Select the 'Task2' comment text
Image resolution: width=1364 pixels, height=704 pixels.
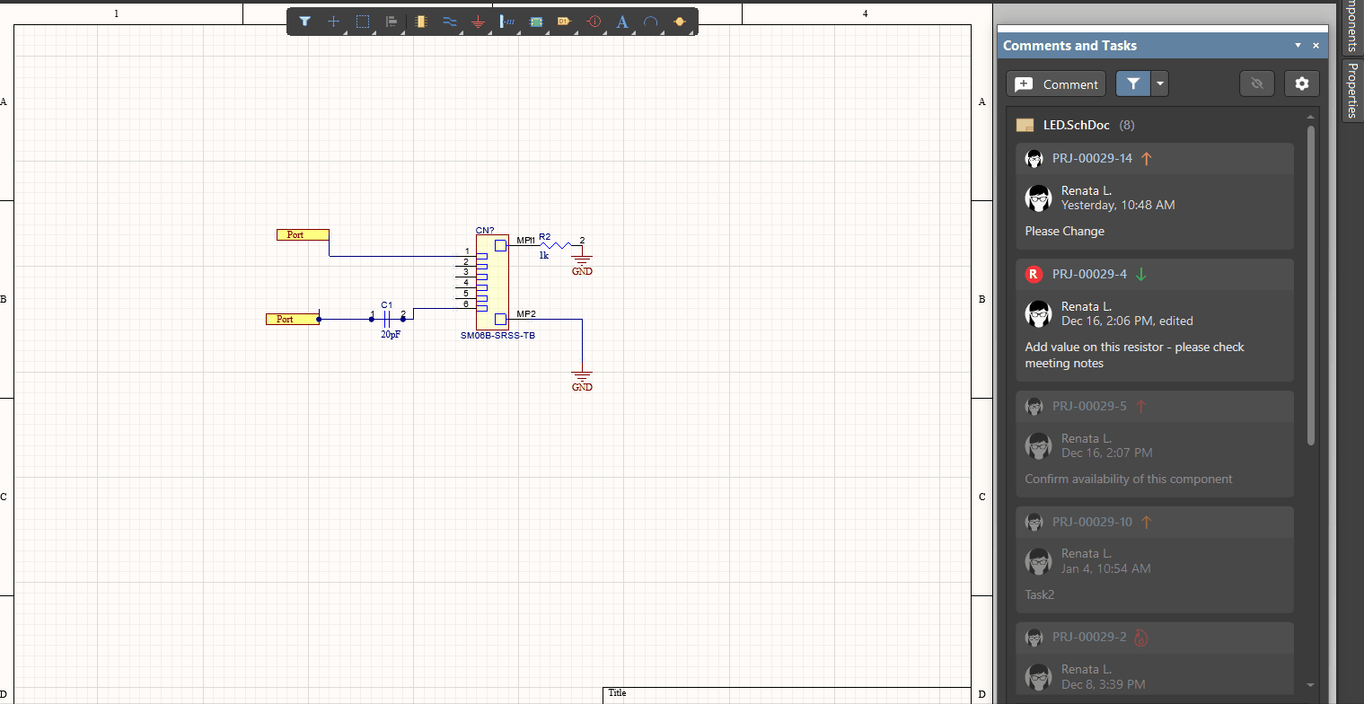(x=1040, y=594)
